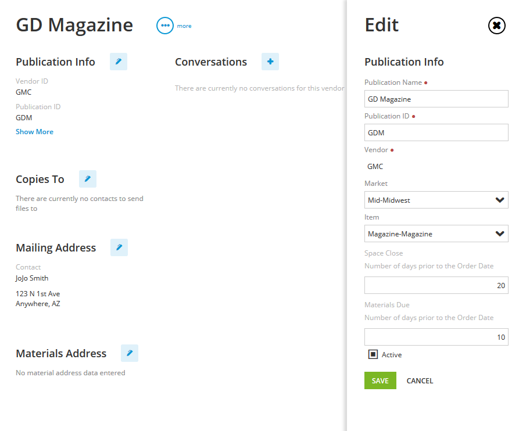
Task: Click the more link beside the title
Action: [x=184, y=26]
